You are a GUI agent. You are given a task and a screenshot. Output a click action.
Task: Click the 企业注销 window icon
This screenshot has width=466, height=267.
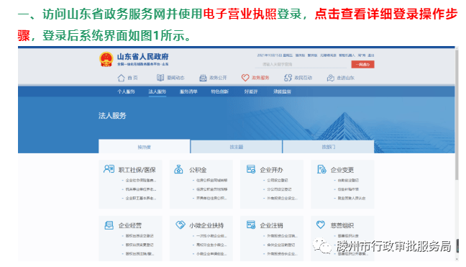coord(251,225)
